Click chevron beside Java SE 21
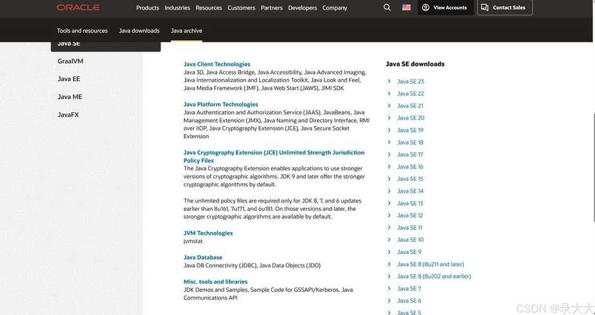The height and width of the screenshot is (315, 595). click(x=389, y=105)
